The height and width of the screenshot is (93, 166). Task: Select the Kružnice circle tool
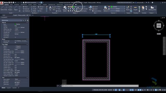[x=10, y=8]
